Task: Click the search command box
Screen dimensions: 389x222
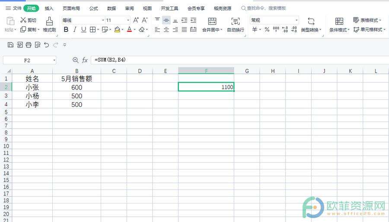Action: pos(264,8)
